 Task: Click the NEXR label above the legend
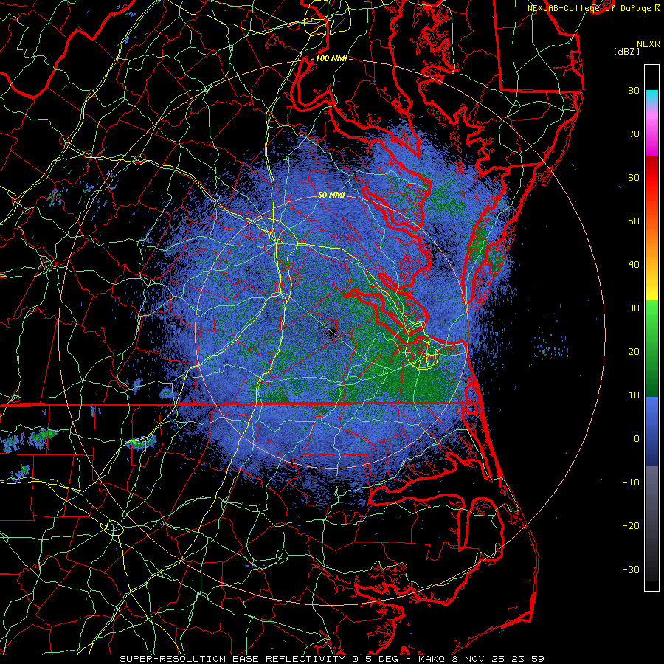click(x=649, y=44)
